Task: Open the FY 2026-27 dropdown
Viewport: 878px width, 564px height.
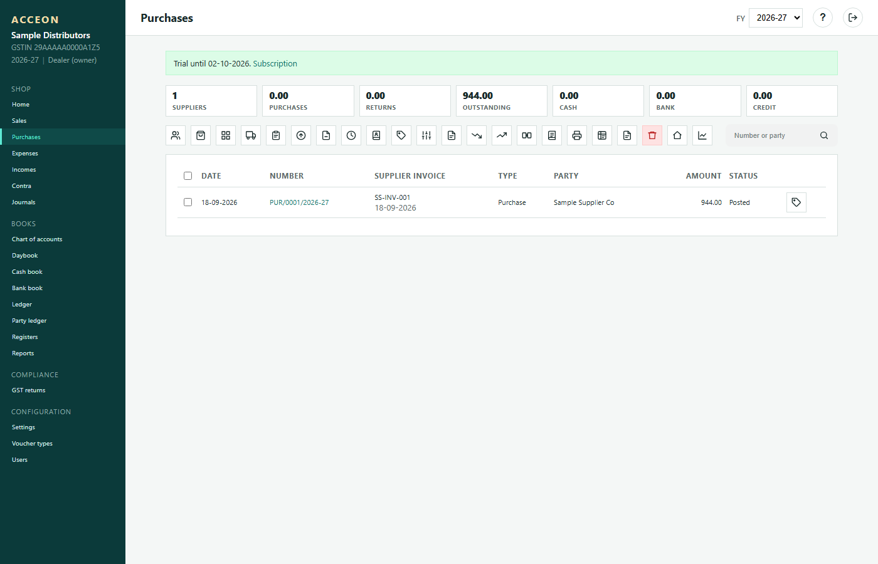Action: click(x=776, y=18)
